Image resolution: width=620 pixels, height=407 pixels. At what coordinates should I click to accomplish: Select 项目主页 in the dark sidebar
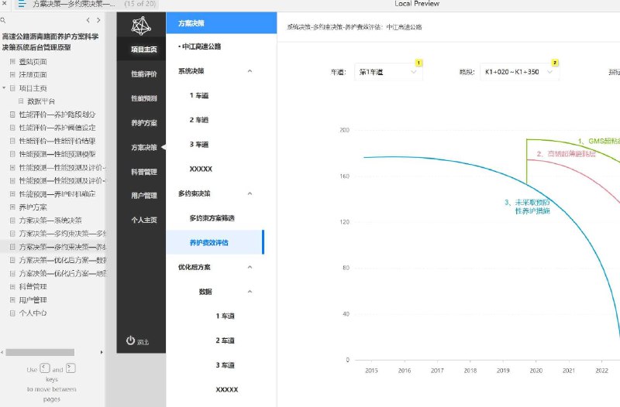point(144,50)
